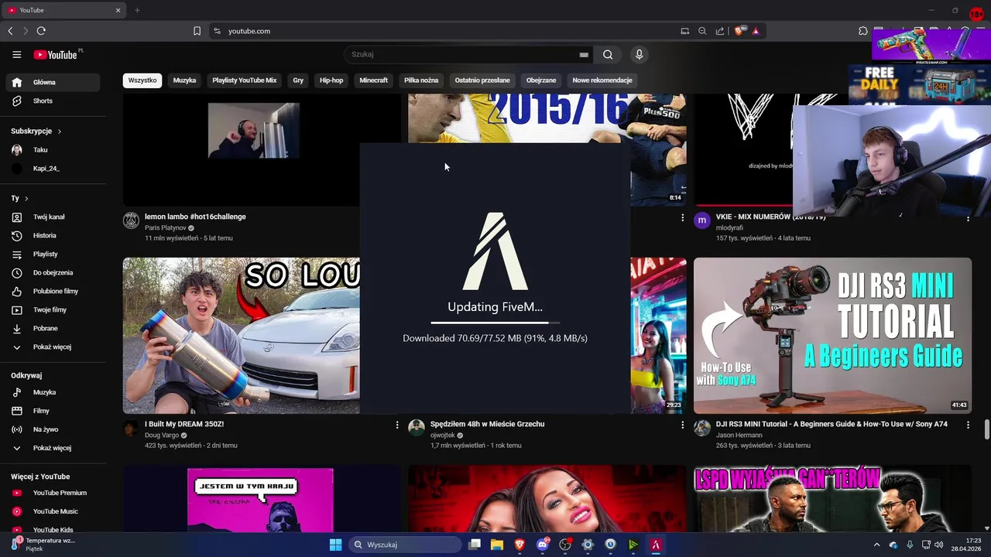Open the I Built My DREAM 350Z thumbnail
This screenshot has height=557, width=991.
click(241, 336)
